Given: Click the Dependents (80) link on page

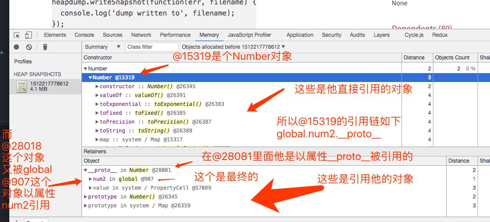Looking at the screenshot, I should click(x=422, y=28).
